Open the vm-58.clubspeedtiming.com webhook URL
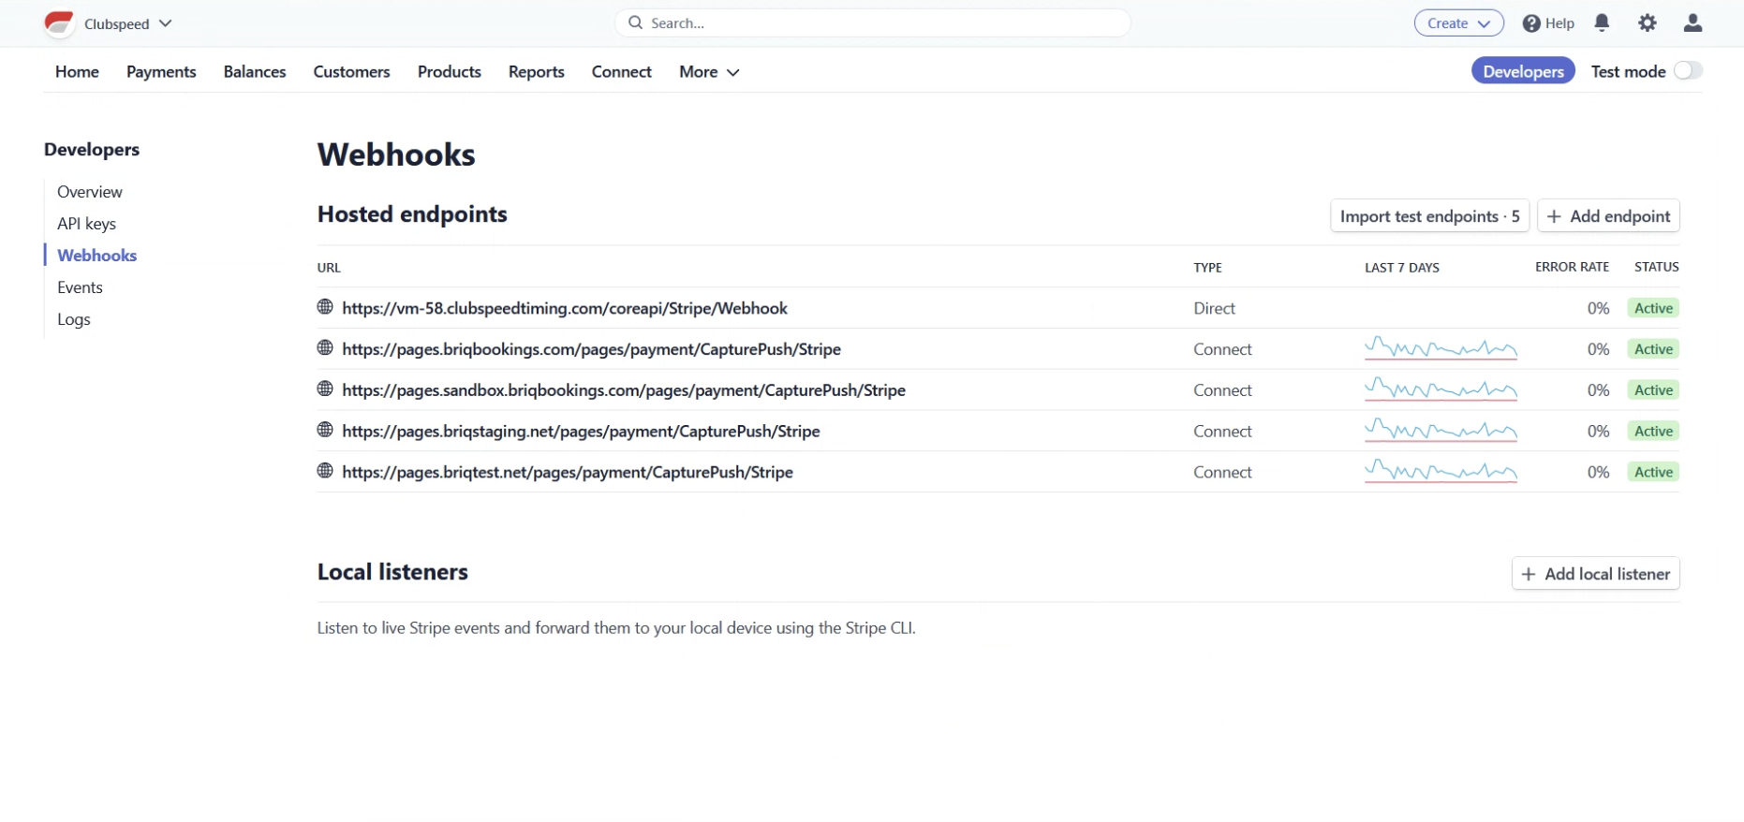The image size is (1744, 822). (x=565, y=308)
